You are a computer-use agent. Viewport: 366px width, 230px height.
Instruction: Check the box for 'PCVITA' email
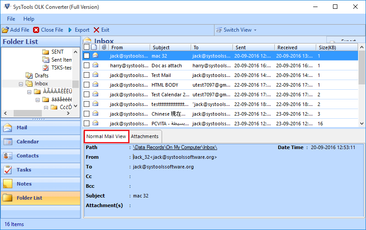coord(87,123)
